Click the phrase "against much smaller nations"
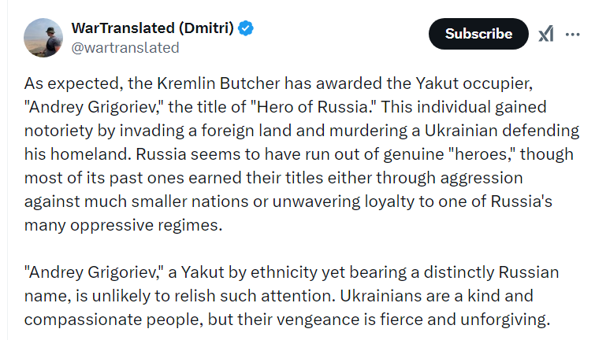595x340 pixels. (136, 201)
